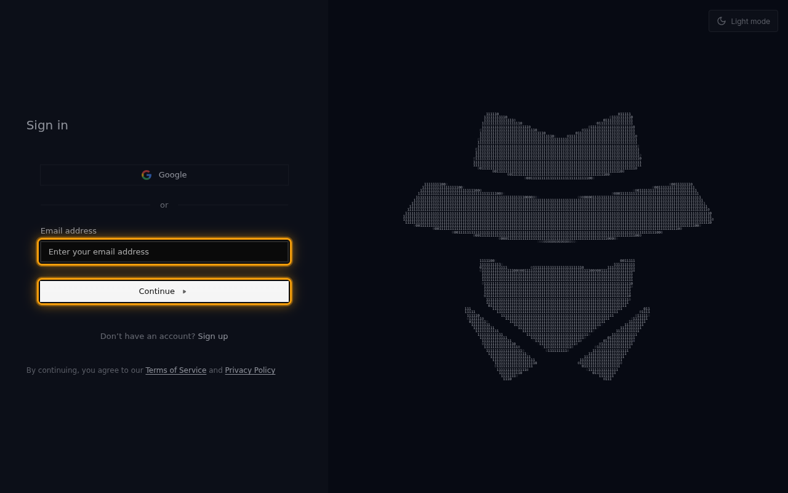Click the "or" separator text
Viewport: 788px width, 493px height.
pyautogui.click(x=164, y=205)
